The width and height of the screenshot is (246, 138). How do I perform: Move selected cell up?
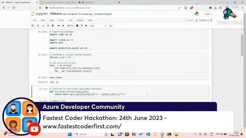pos(58,26)
